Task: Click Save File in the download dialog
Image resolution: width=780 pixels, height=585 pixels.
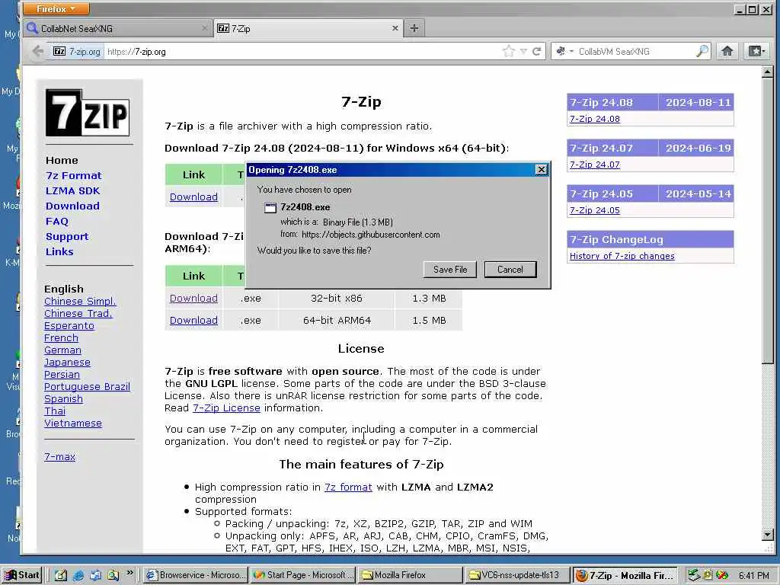Action: coord(449,270)
